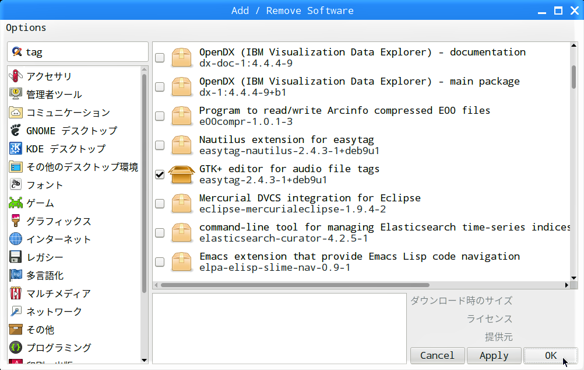
Task: Check the Arcinfo E00 files program checkbox
Action: [x=160, y=116]
